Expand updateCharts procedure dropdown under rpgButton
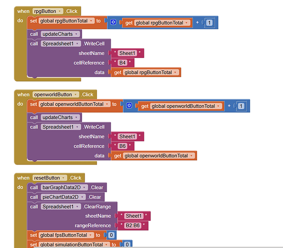Image resolution: width=283 pixels, height=248 pixels. point(76,34)
